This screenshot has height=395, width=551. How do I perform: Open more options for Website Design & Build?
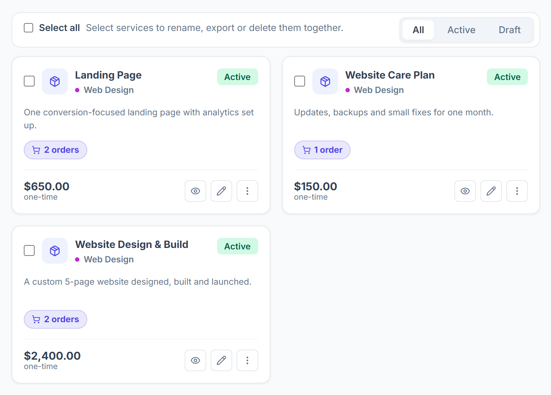[x=247, y=360]
